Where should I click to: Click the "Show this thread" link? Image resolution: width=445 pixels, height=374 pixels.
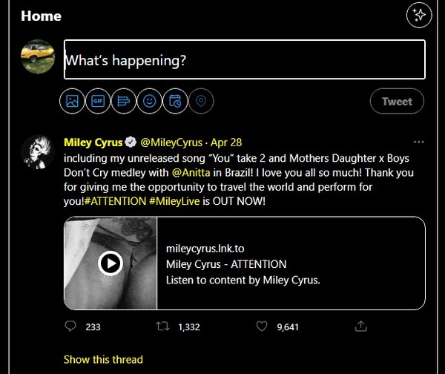103,359
